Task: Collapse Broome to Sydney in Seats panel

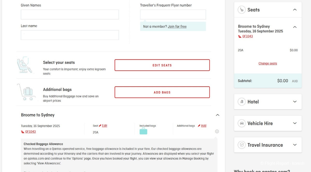Action: (295, 27)
